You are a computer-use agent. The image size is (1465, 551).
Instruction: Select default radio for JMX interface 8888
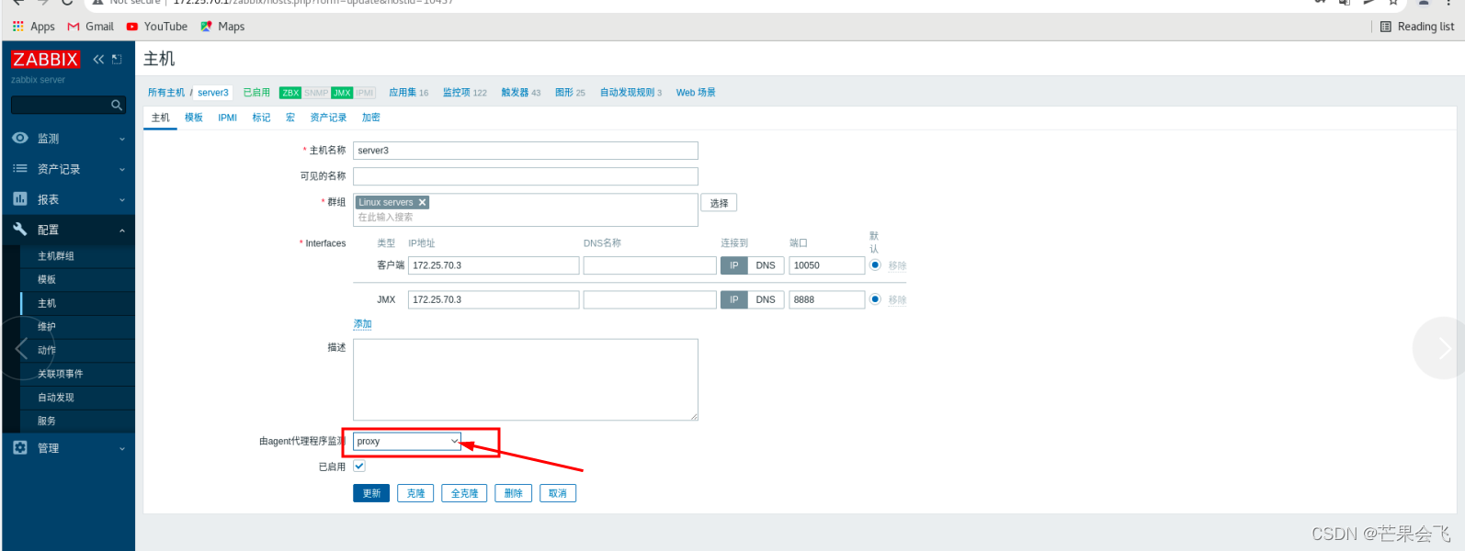click(x=875, y=299)
